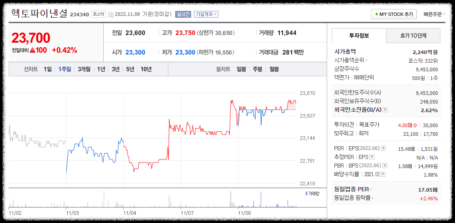455x223 pixels.
Task: Click the help icon next to 추정PER EPS
Action: pyautogui.click(x=372, y=157)
